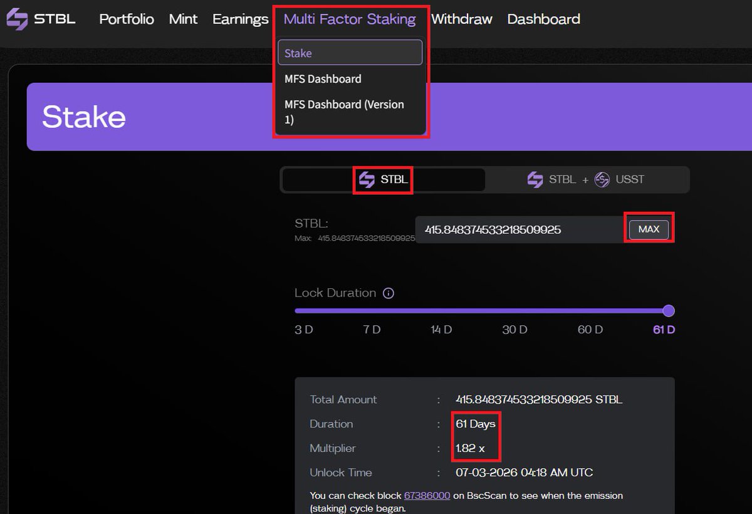Click the USST coin icon
This screenshot has height=514, width=752.
click(x=602, y=180)
